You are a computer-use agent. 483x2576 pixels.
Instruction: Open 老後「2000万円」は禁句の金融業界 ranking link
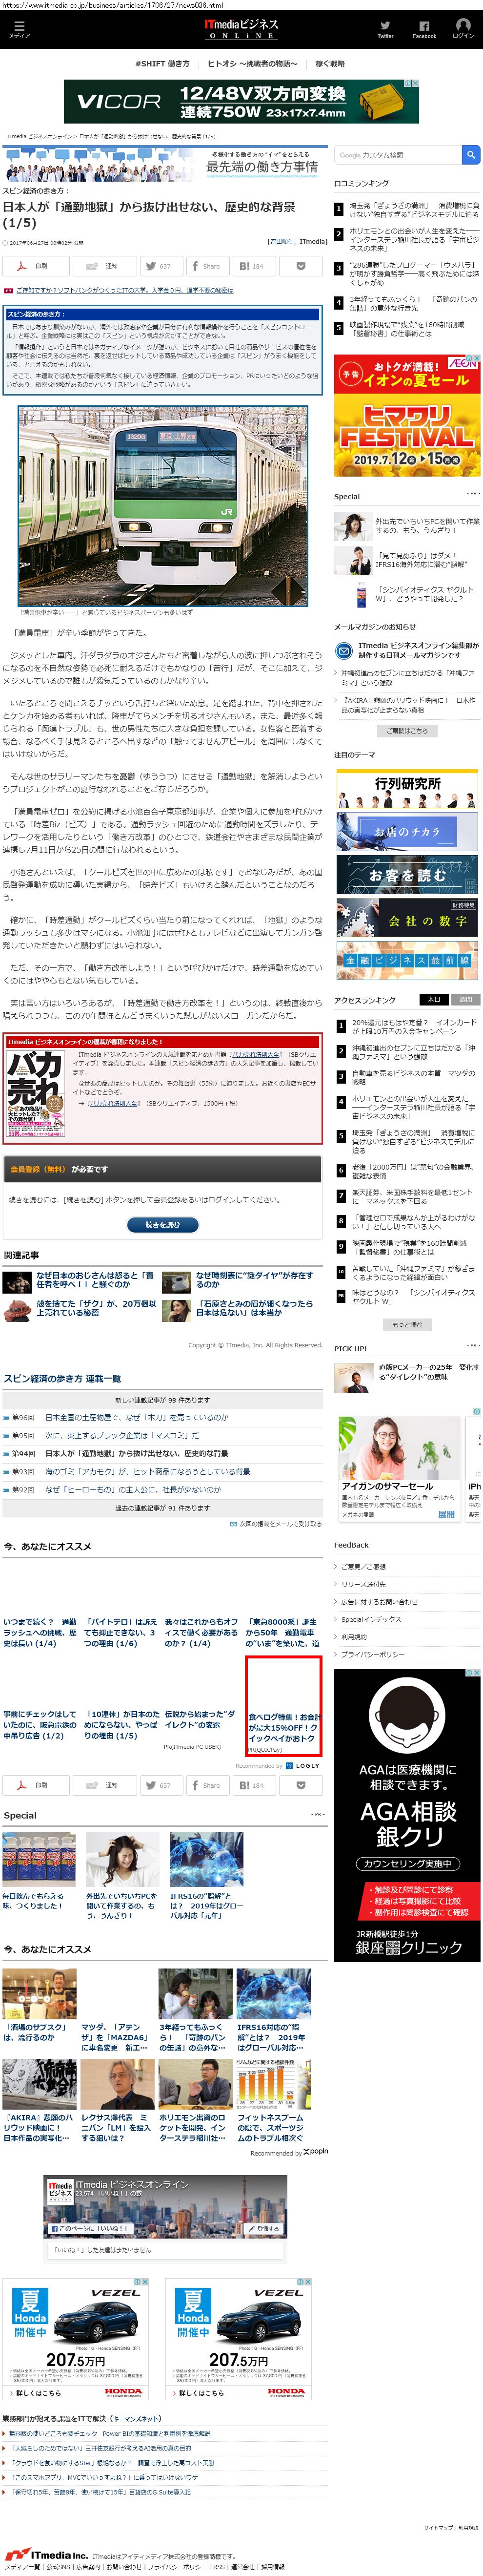coord(413,1172)
